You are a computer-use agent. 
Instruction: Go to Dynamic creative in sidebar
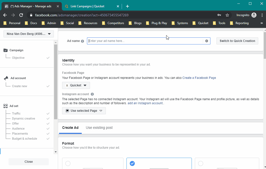click(24, 119)
